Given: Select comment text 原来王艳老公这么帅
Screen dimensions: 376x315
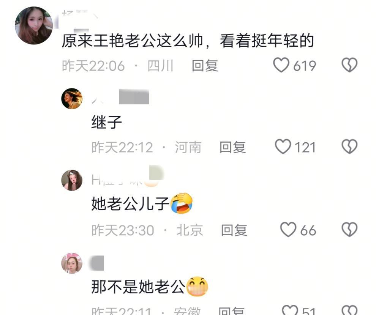Looking at the screenshot, I should (x=133, y=41).
